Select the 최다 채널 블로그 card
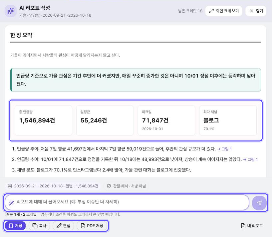Viewport: 272px width, 237px height. [x=228, y=120]
